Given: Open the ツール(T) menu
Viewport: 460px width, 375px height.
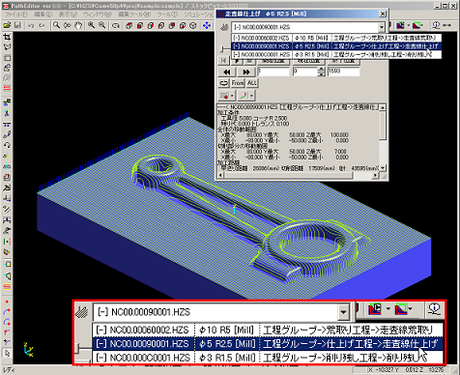Looking at the screenshot, I should coord(167,14).
